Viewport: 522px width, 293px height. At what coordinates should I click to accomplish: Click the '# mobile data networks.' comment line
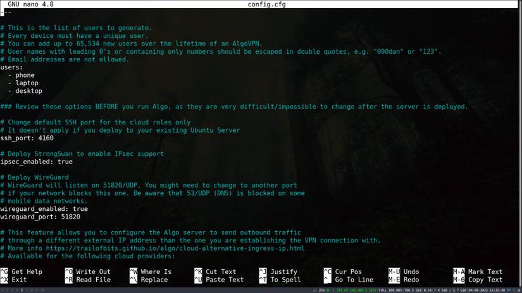[44, 201]
